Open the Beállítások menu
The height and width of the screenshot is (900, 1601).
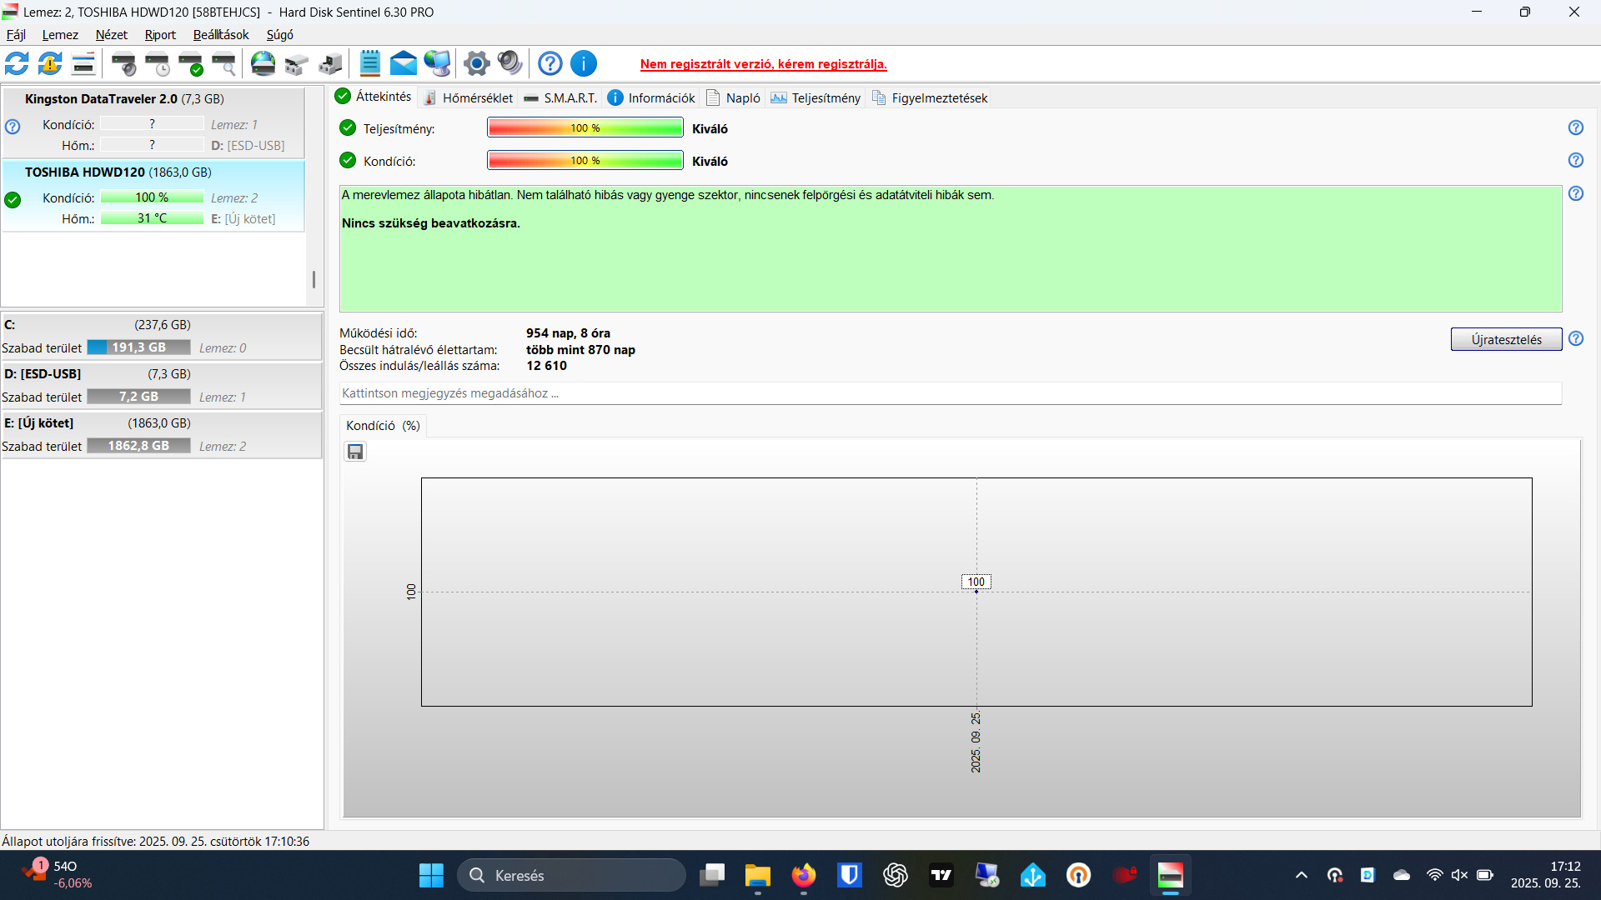pyautogui.click(x=221, y=35)
